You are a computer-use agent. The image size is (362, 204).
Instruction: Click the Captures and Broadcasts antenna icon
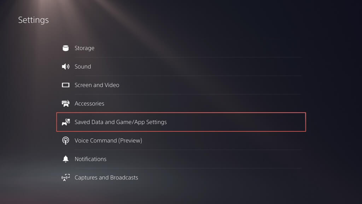coord(65,177)
